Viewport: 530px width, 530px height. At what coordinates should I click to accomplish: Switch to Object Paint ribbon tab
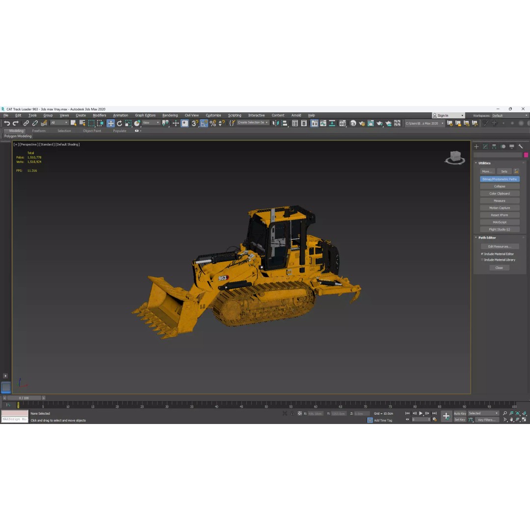(92, 131)
